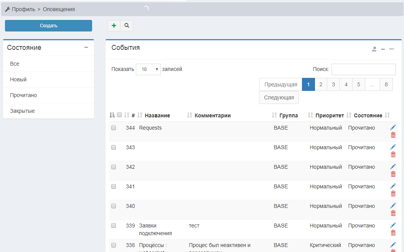
Task: Open the records-per-page dropdown showing 10
Action: [148, 69]
